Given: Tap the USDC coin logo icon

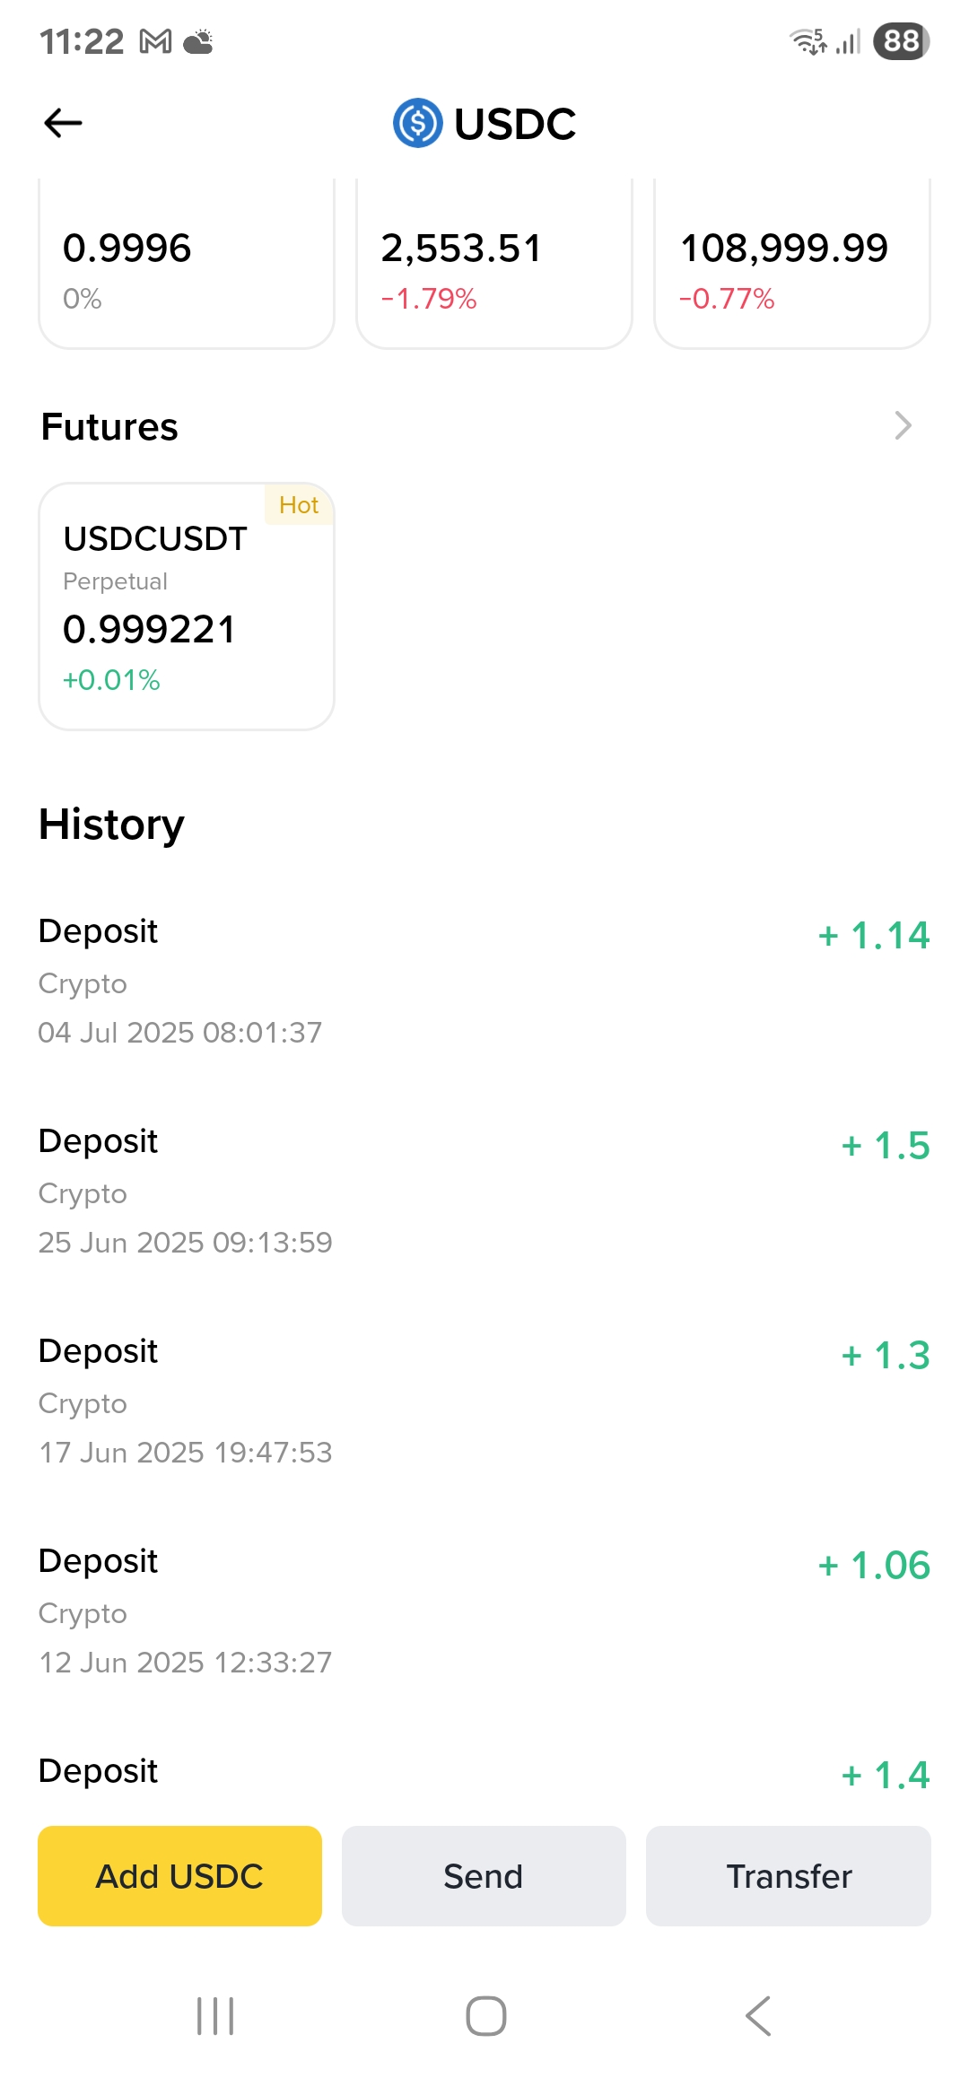Looking at the screenshot, I should 418,123.
